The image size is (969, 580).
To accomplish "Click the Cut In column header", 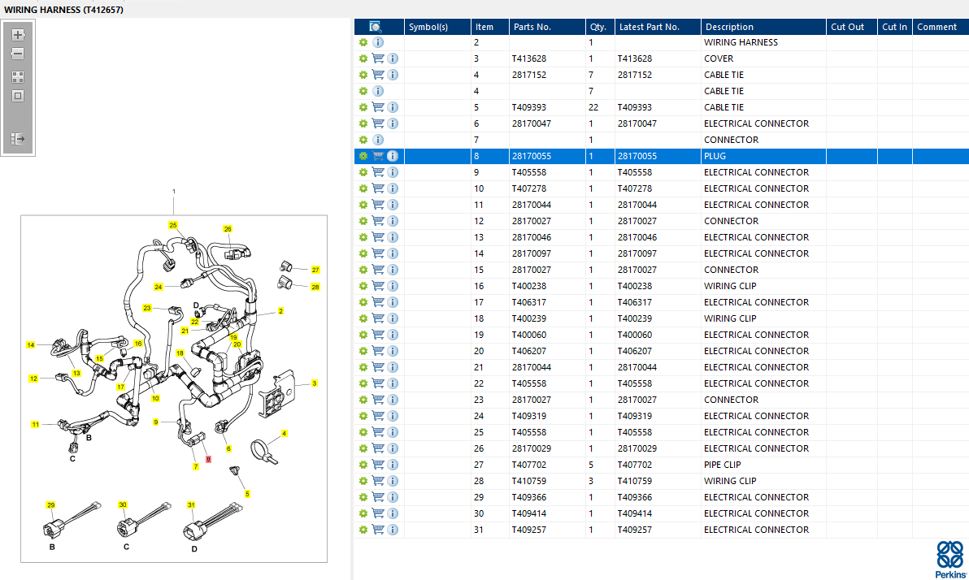I will click(x=894, y=27).
